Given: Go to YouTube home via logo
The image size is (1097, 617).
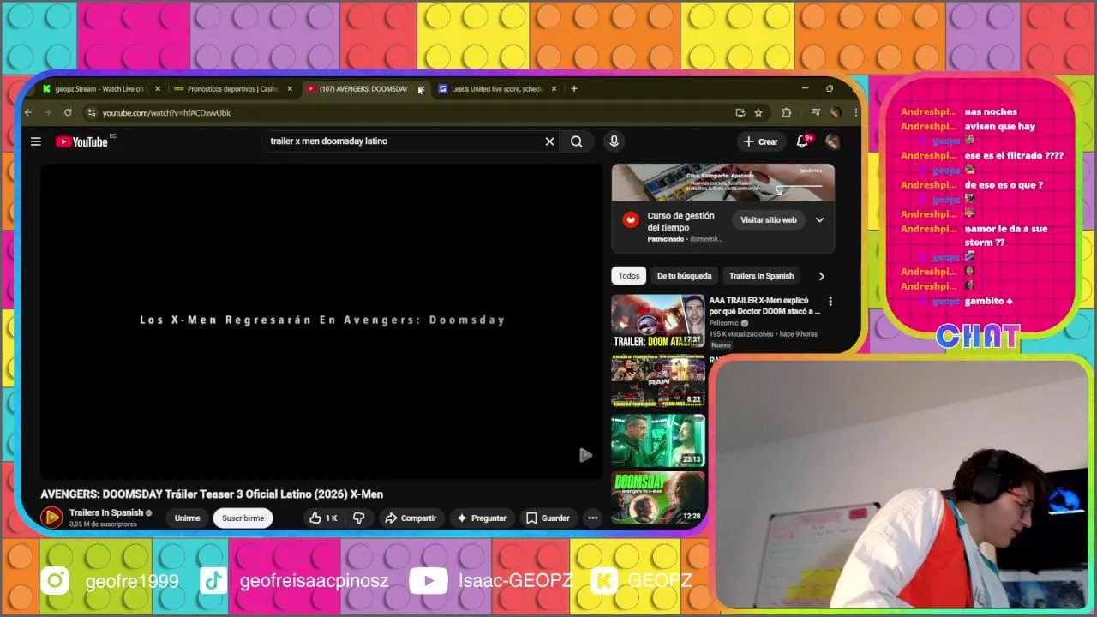Looking at the screenshot, I should point(82,141).
